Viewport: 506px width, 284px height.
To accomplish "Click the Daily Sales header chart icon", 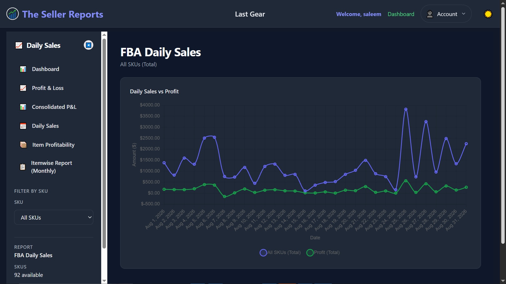I will [19, 45].
